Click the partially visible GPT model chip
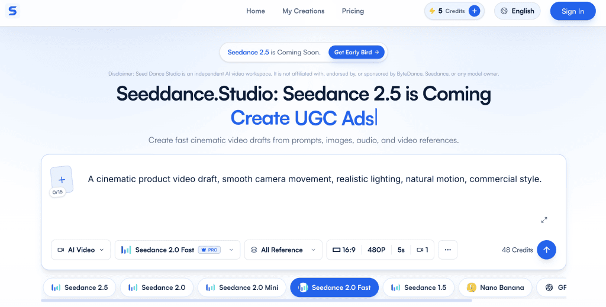The width and height of the screenshot is (606, 307). (x=552, y=287)
